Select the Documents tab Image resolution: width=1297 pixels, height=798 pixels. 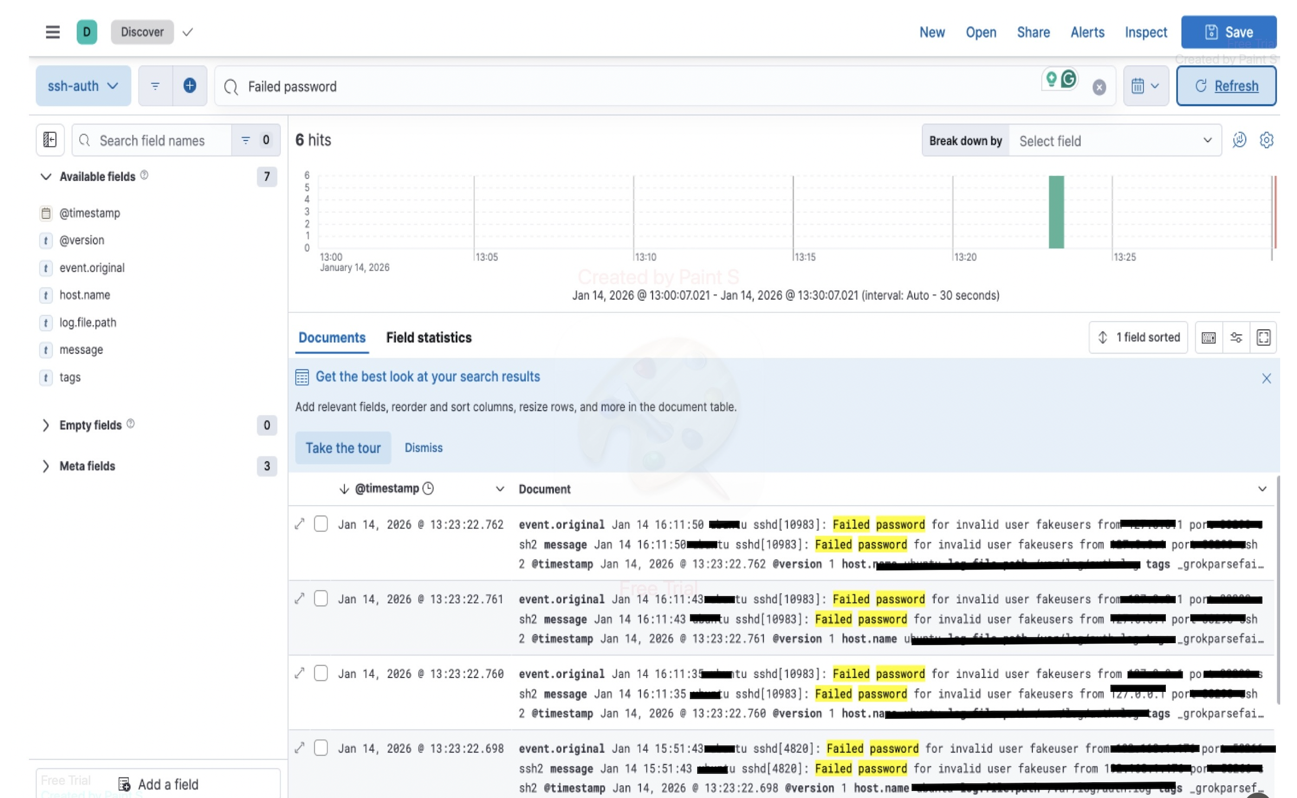pos(332,338)
